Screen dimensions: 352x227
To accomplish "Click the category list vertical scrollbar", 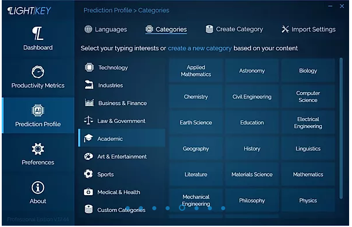I will [x=341, y=128].
